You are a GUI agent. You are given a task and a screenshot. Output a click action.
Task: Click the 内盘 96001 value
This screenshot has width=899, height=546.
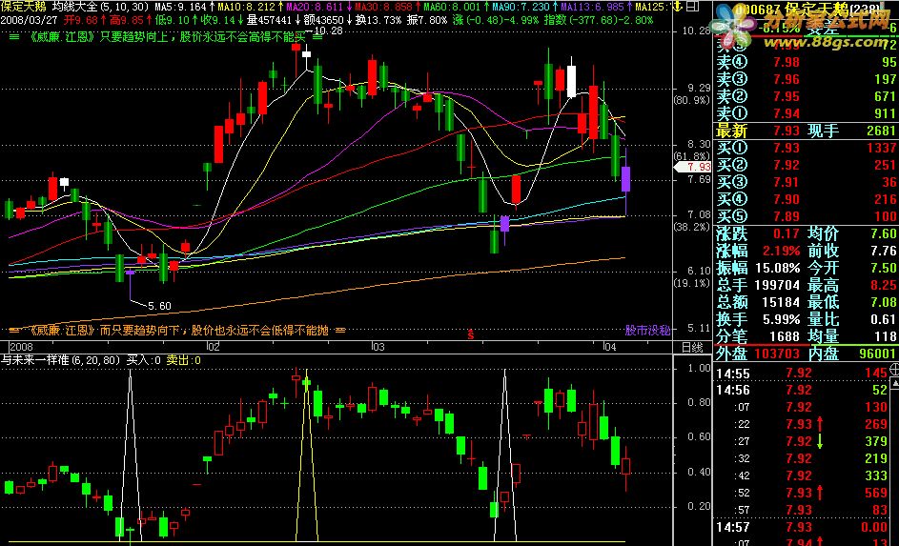point(878,354)
